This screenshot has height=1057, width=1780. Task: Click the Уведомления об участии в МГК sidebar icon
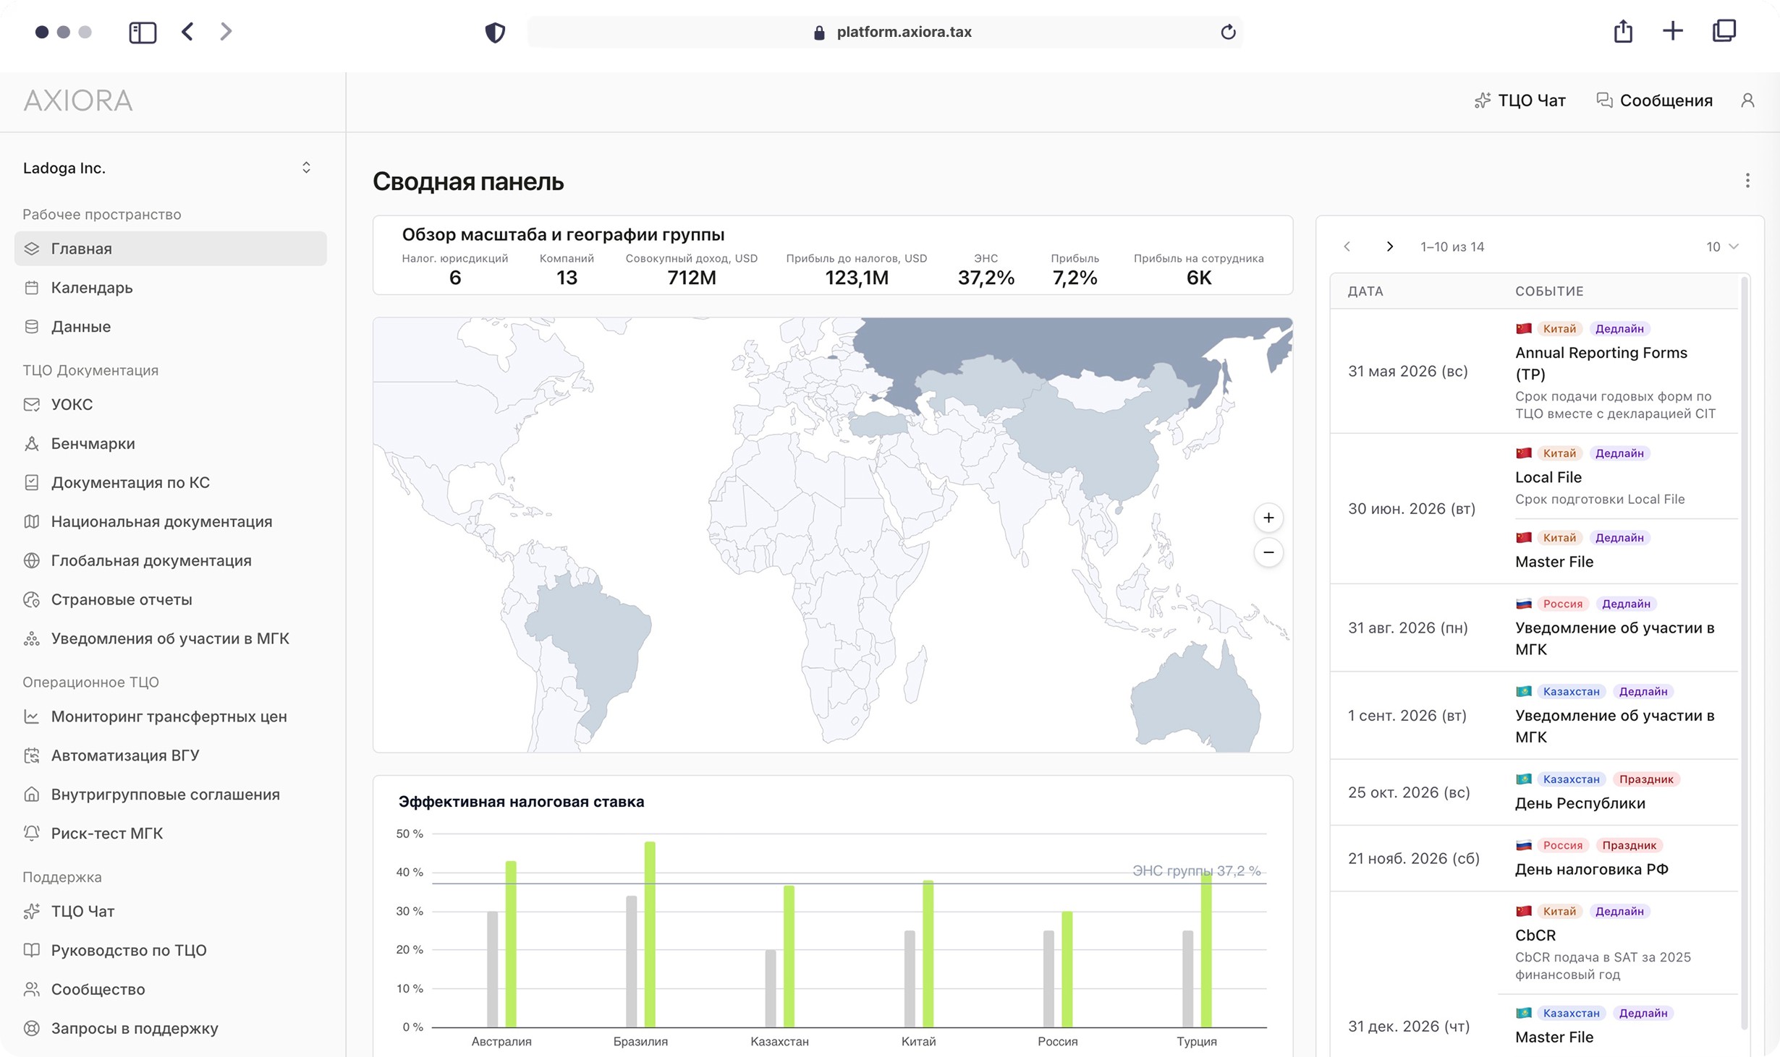[31, 638]
